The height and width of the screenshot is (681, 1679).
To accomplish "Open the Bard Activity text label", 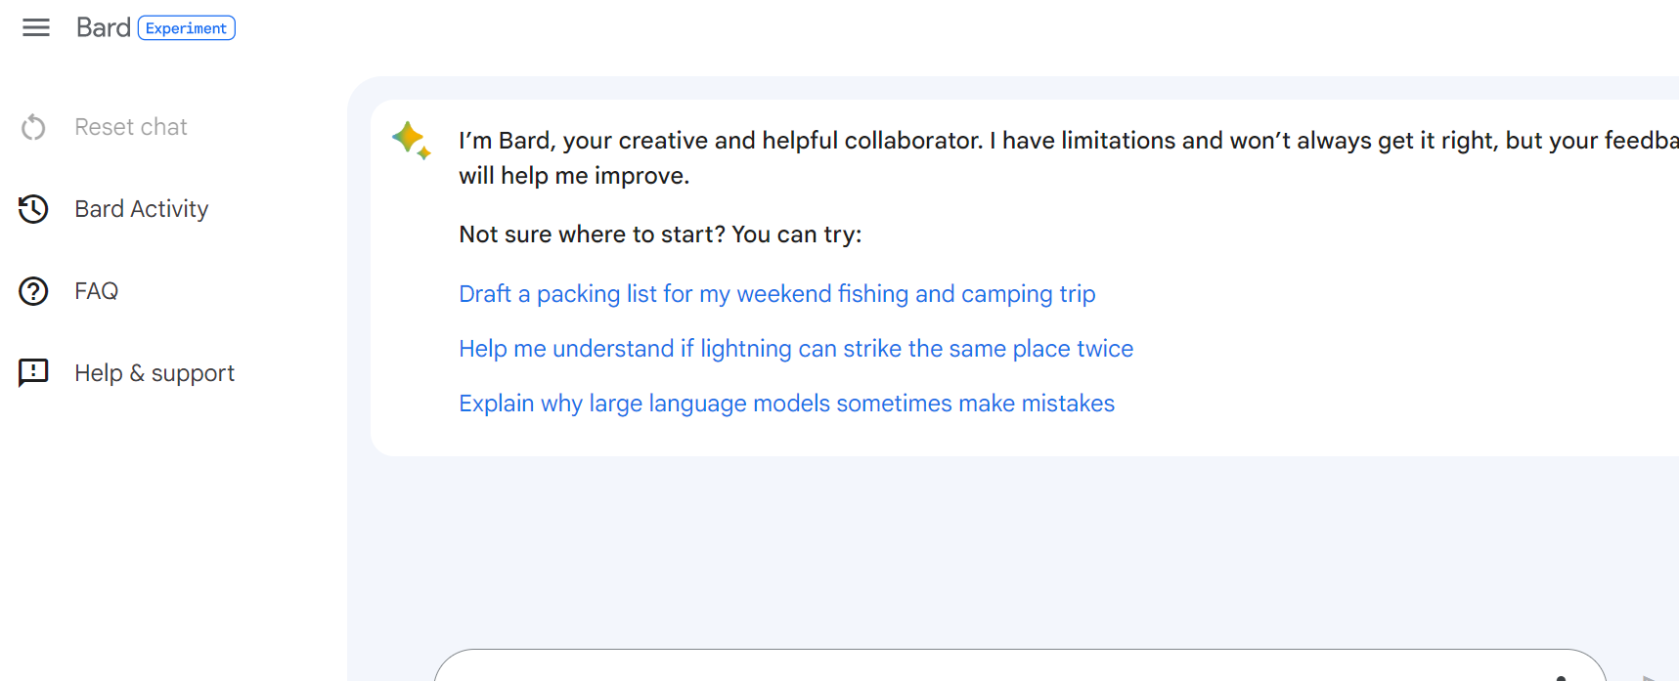I will pyautogui.click(x=142, y=209).
